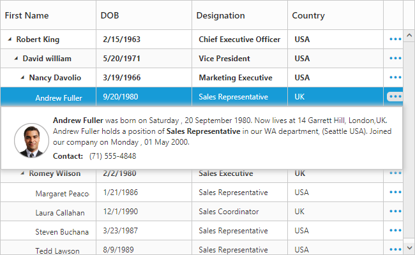The image size is (415, 255).
Task: Click ellipsis icon in Tedd Lawson row
Action: click(x=395, y=249)
